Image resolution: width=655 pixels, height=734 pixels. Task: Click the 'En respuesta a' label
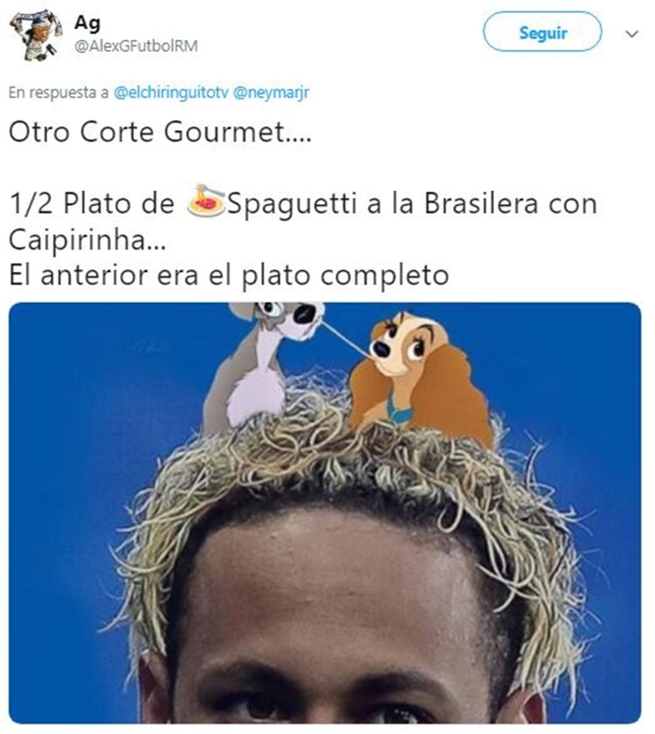[59, 93]
